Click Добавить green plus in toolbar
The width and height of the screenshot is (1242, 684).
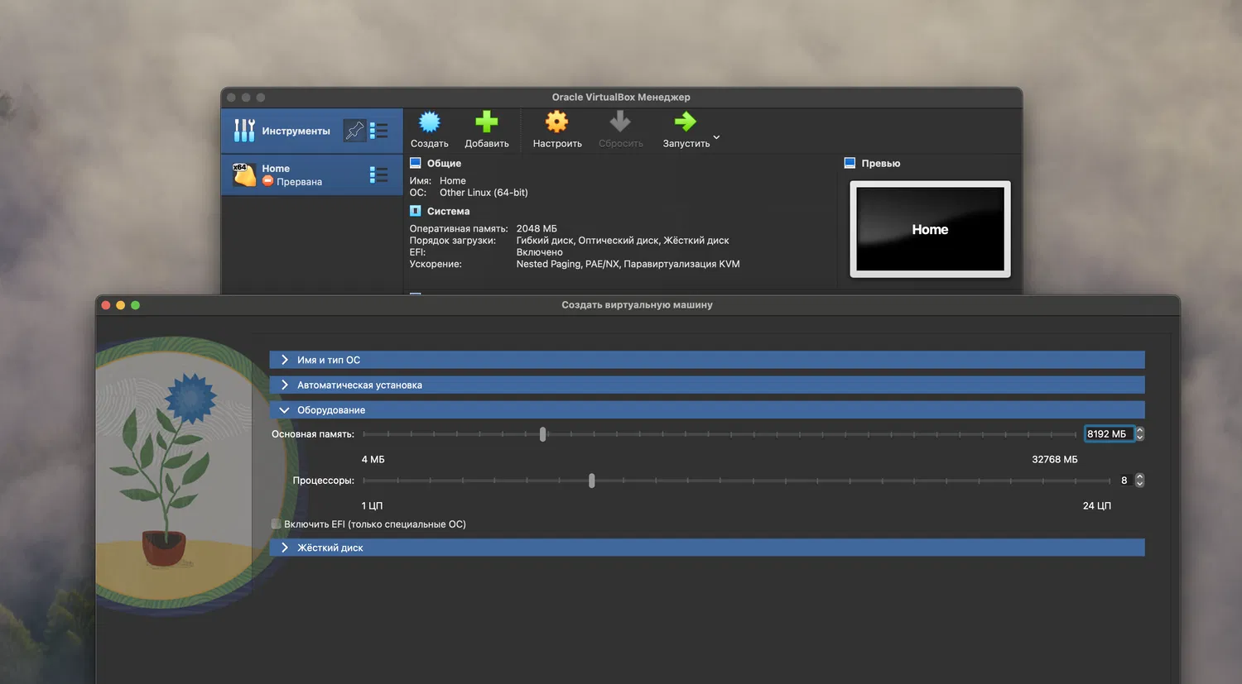point(487,130)
